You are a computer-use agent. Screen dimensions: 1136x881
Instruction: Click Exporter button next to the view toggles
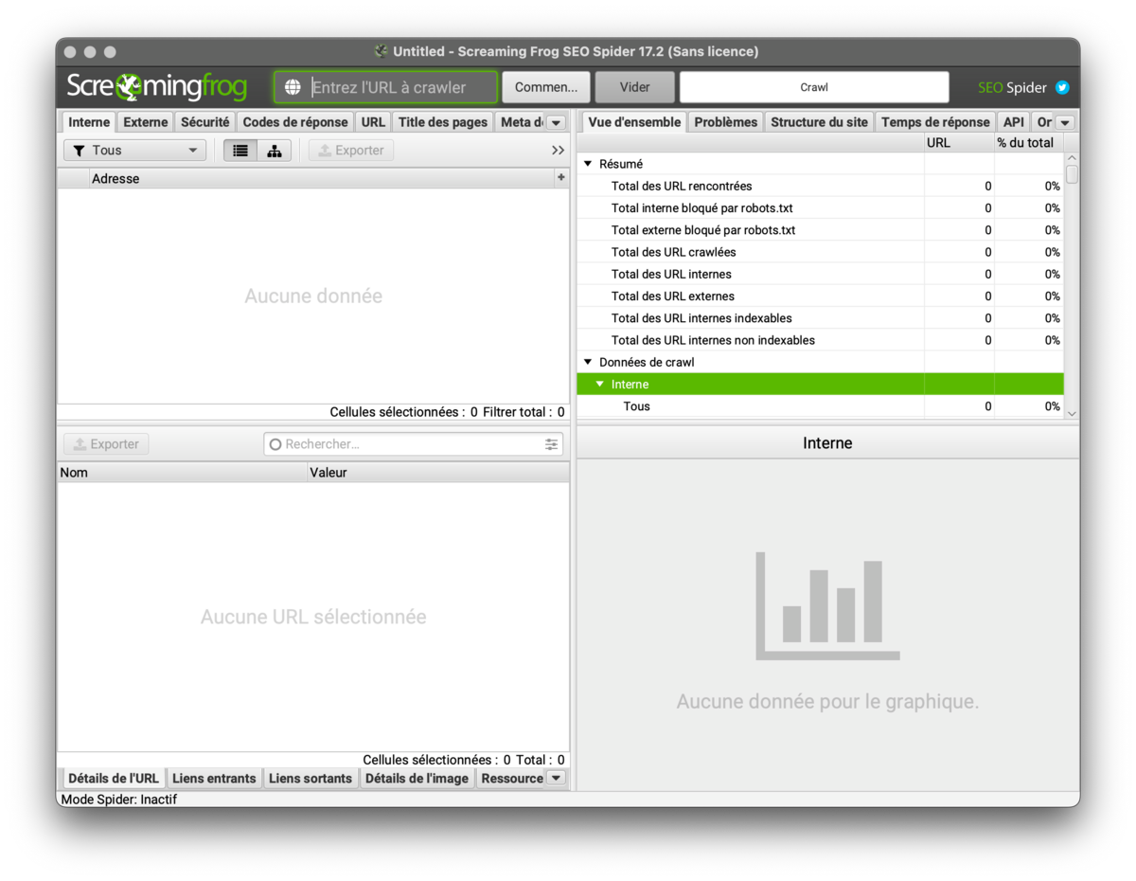click(351, 150)
